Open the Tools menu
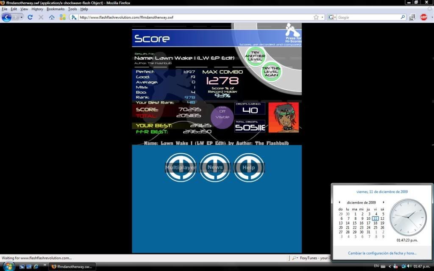The height and width of the screenshot is (271, 434). (x=72, y=9)
